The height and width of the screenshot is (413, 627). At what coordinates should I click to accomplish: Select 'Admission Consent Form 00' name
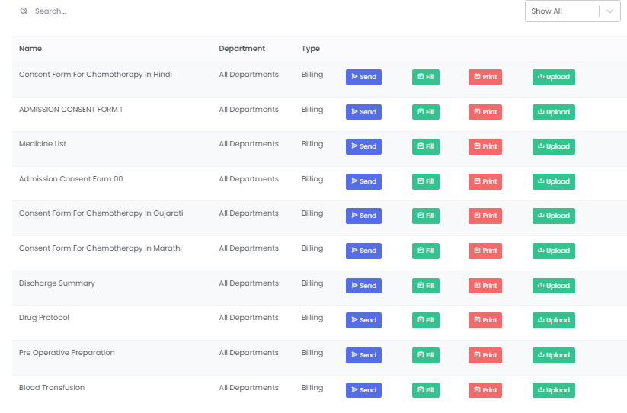point(71,179)
